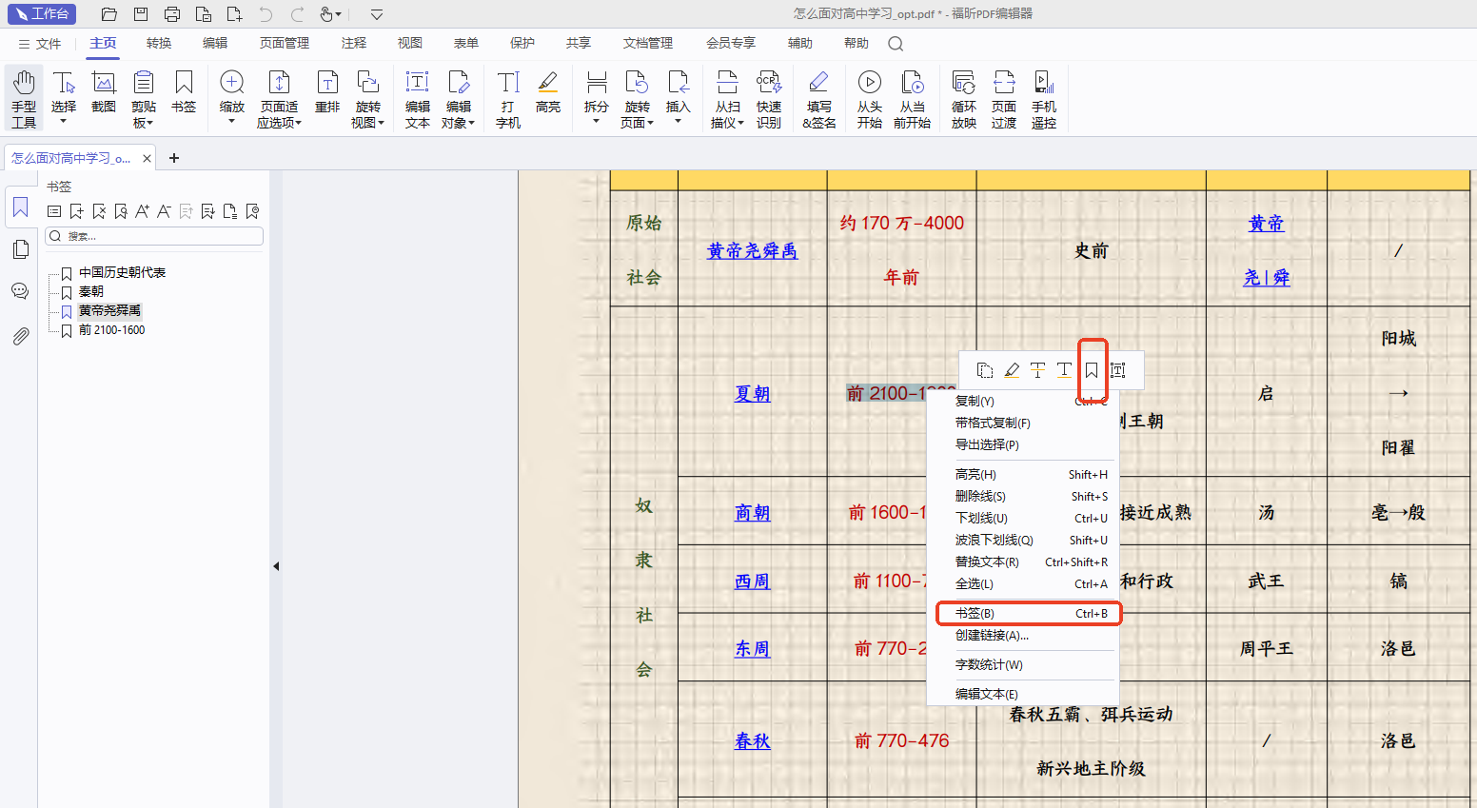Click the OCR quick recognition (快速识别) icon
Image resolution: width=1477 pixels, height=808 pixels.
[x=768, y=97]
